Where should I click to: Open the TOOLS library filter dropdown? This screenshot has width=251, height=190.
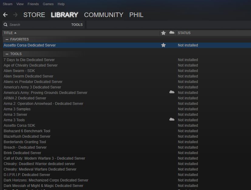[77, 25]
